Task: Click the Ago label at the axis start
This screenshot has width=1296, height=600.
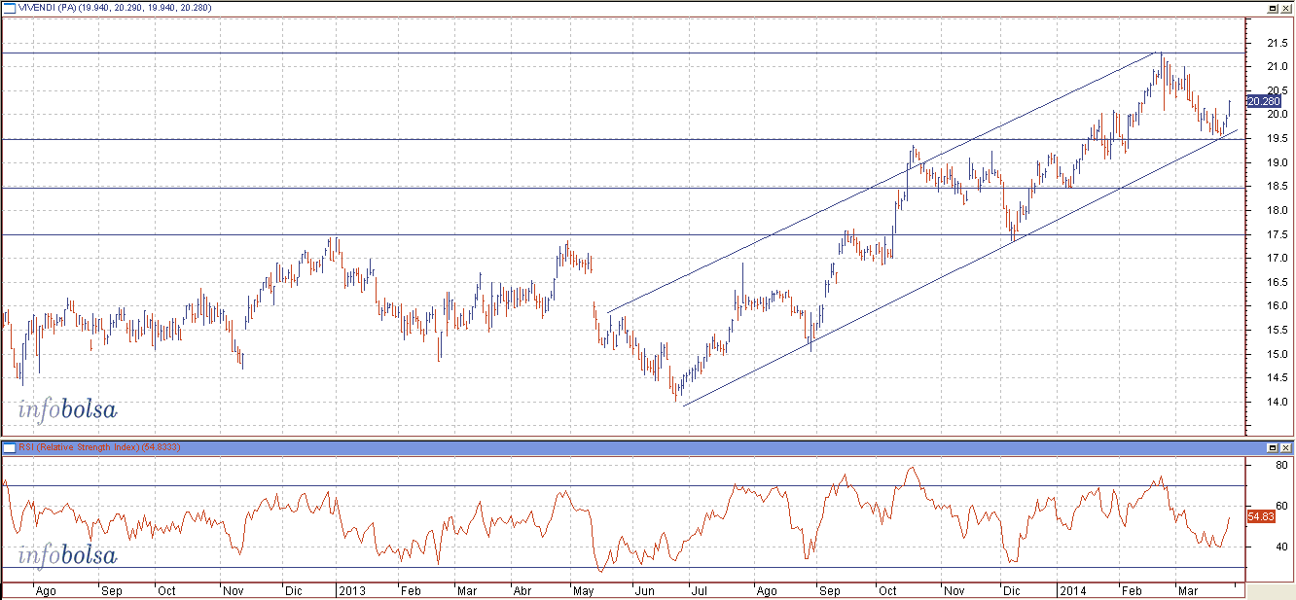Action: point(45,590)
